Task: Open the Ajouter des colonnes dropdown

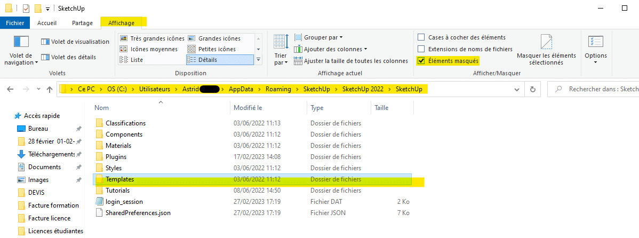Action: [331, 49]
